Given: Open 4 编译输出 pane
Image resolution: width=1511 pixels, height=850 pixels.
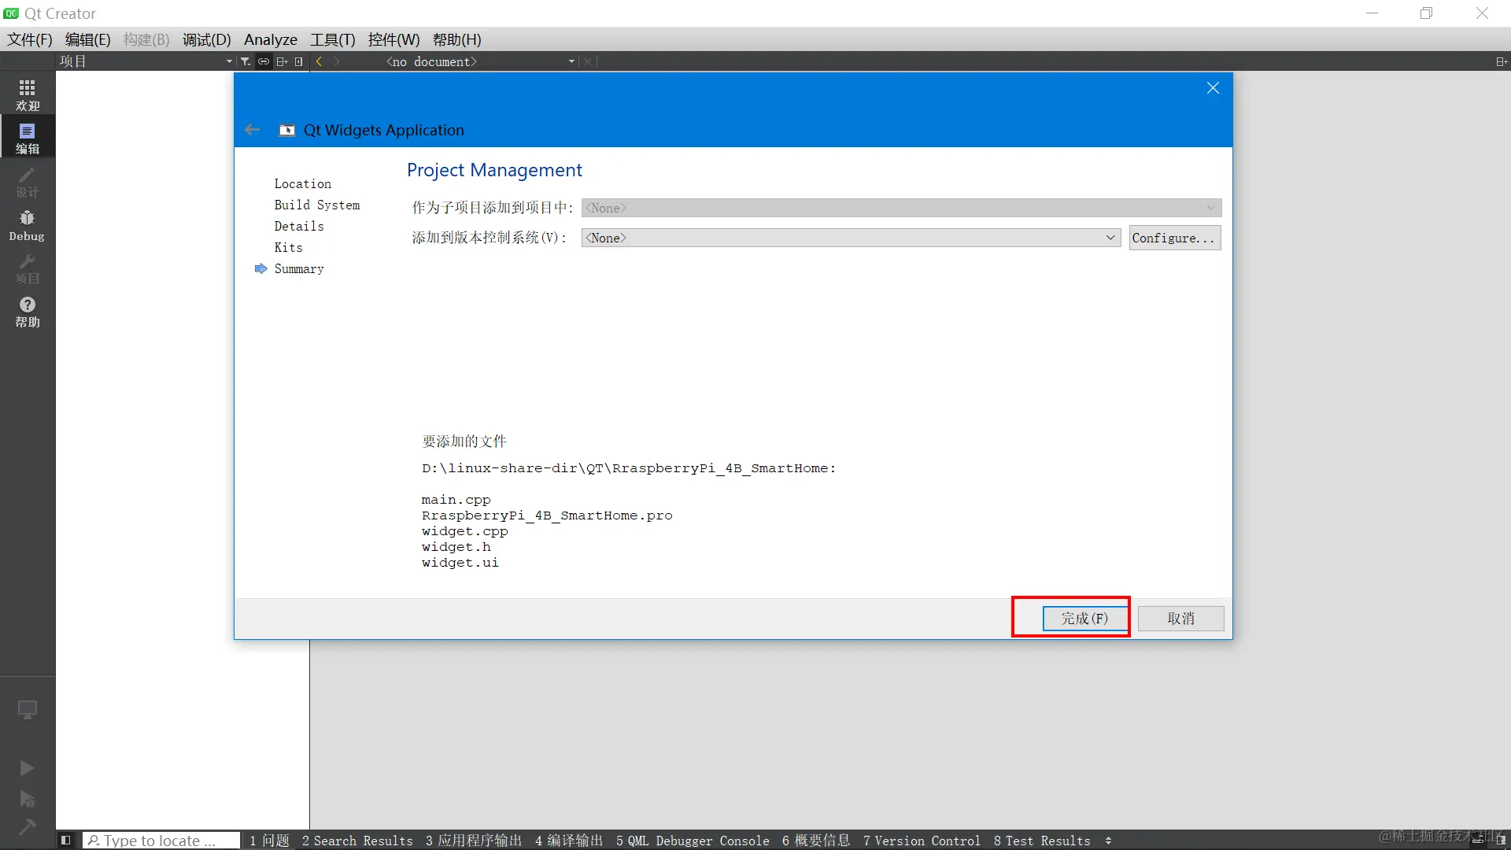Looking at the screenshot, I should pos(569,841).
